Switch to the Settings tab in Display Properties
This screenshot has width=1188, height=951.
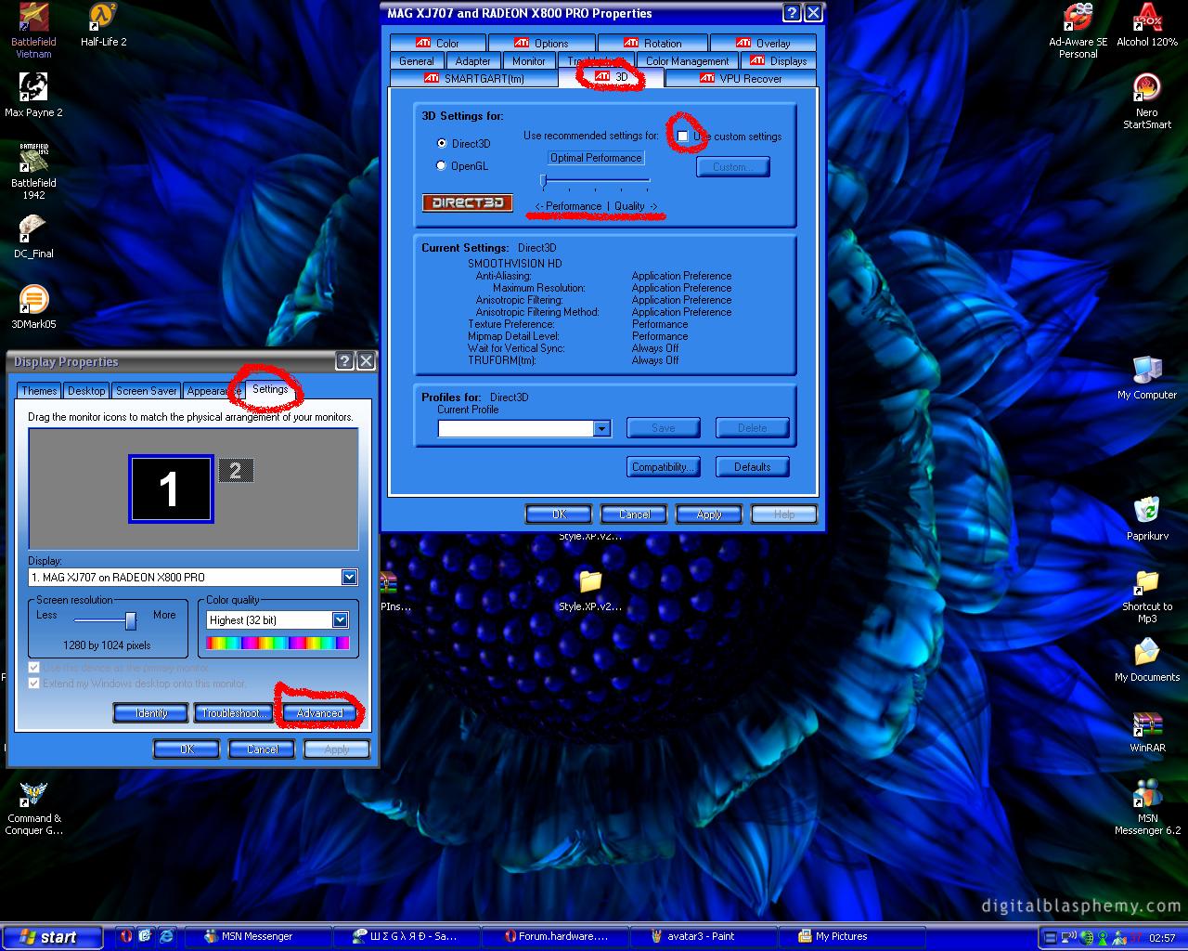270,389
